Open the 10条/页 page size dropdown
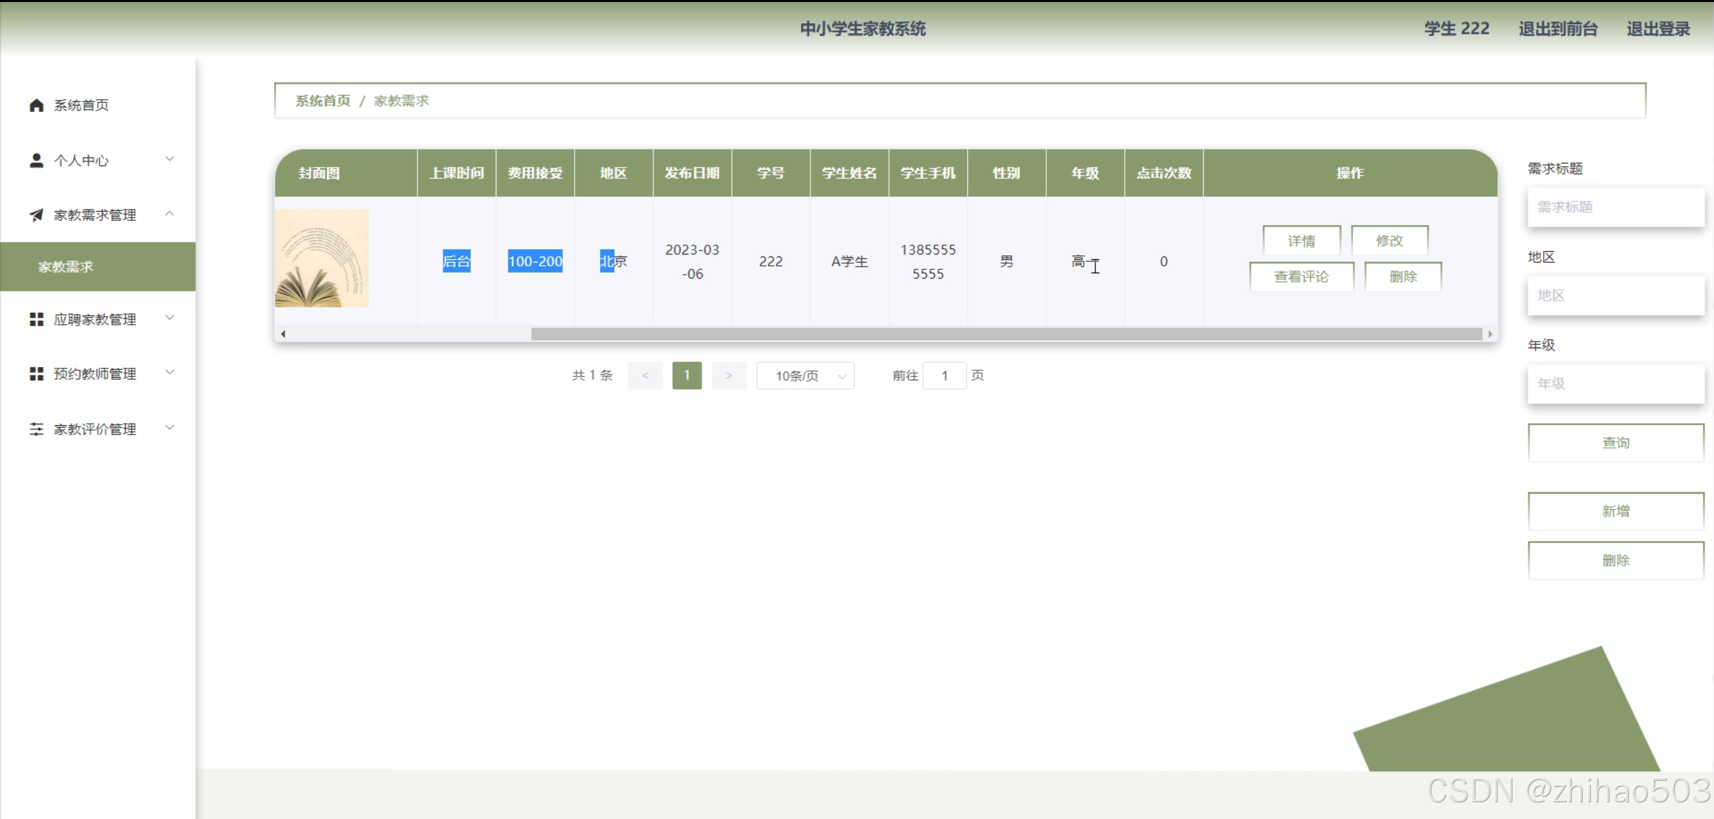The width and height of the screenshot is (1714, 819). click(x=804, y=376)
